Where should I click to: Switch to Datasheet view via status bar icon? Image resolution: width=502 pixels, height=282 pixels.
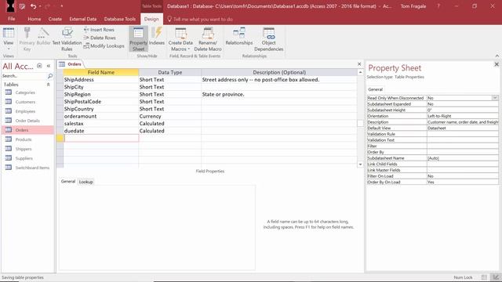tap(484, 277)
